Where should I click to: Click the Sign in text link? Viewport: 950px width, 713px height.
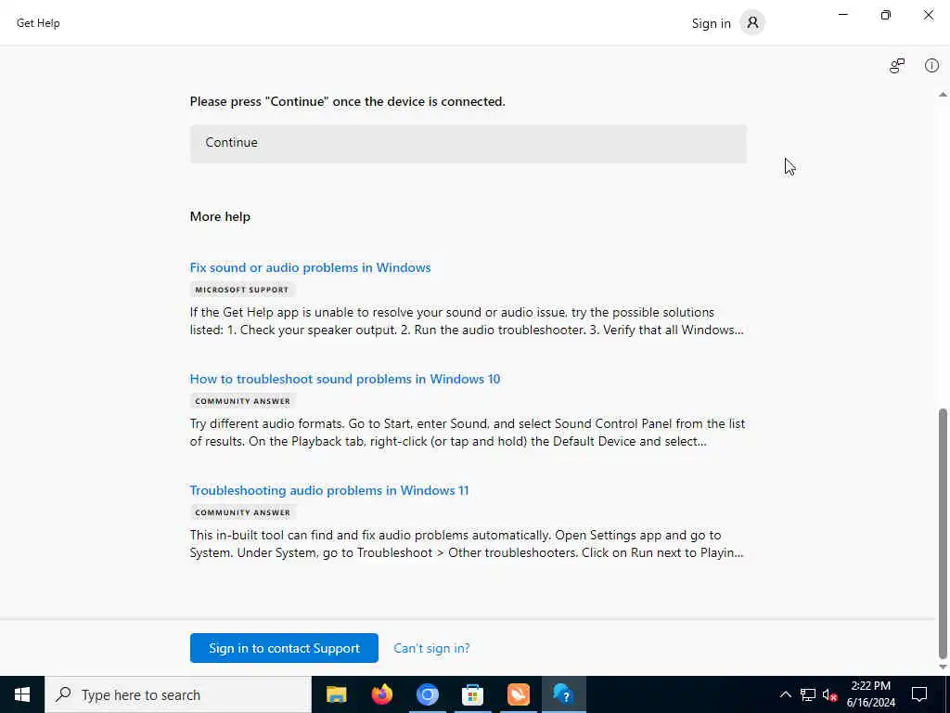click(712, 23)
